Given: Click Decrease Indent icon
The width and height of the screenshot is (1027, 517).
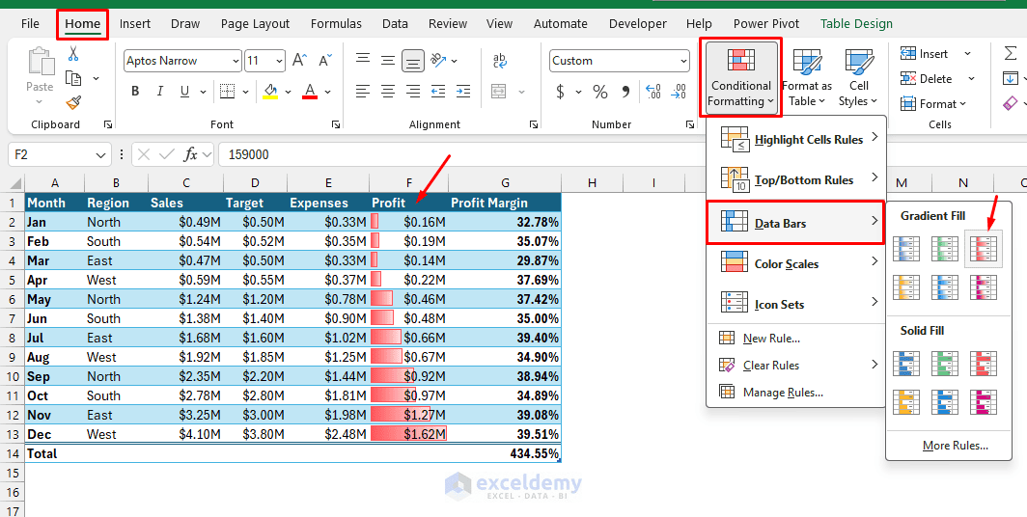Looking at the screenshot, I should tap(438, 91).
